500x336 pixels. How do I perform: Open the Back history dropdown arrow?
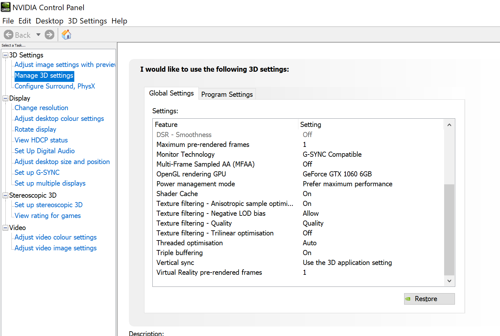tap(38, 35)
